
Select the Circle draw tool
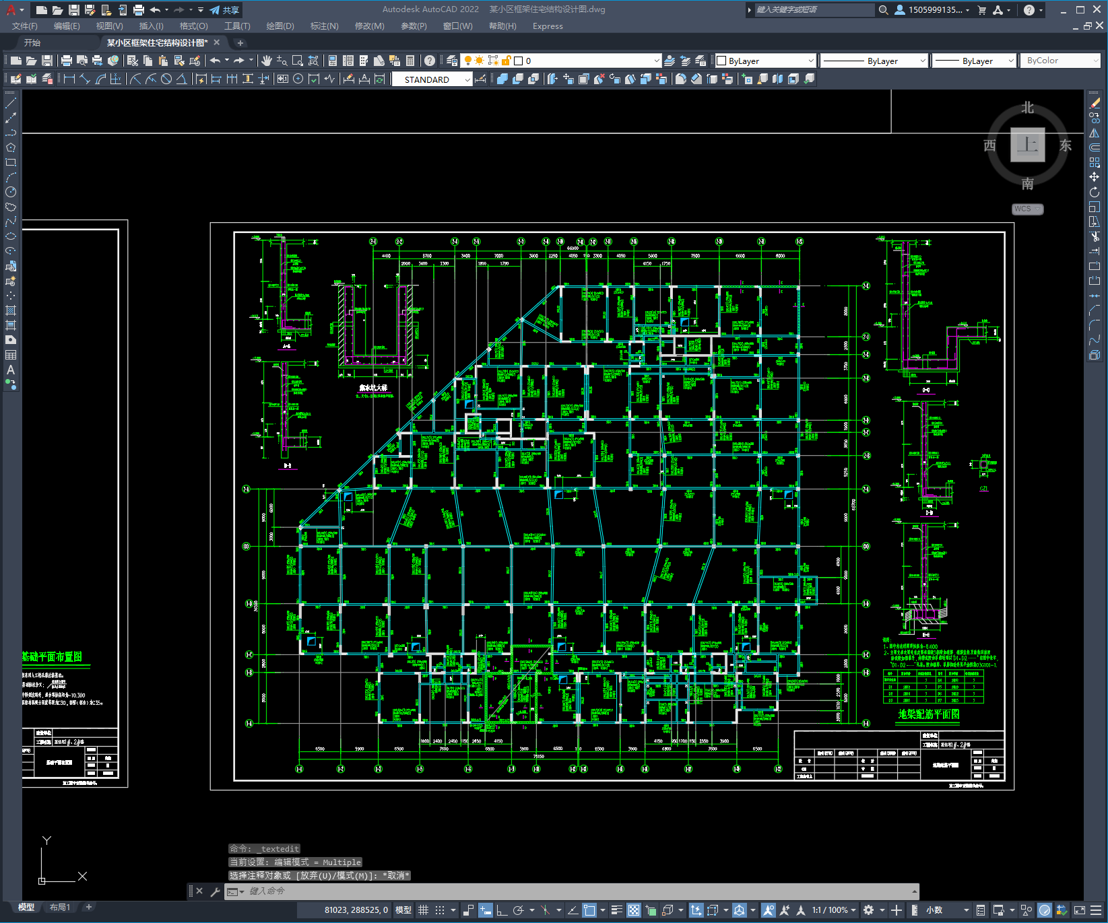tap(11, 193)
